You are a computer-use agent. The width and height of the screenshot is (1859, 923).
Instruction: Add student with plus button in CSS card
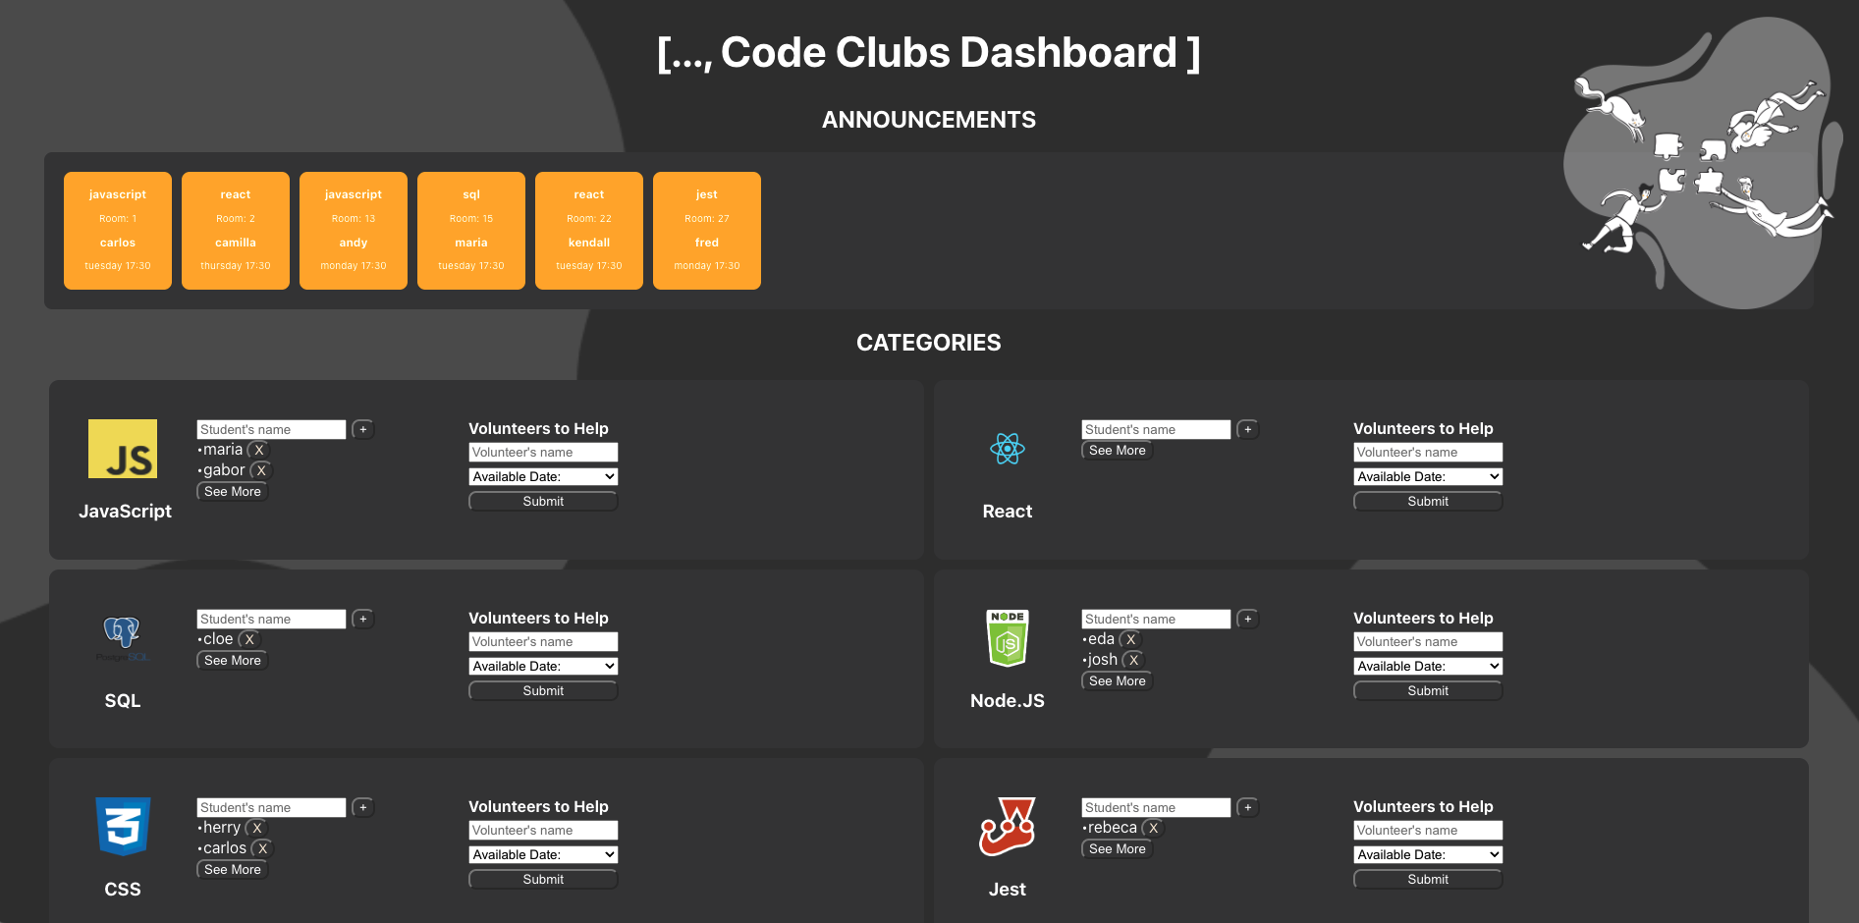[x=363, y=807]
